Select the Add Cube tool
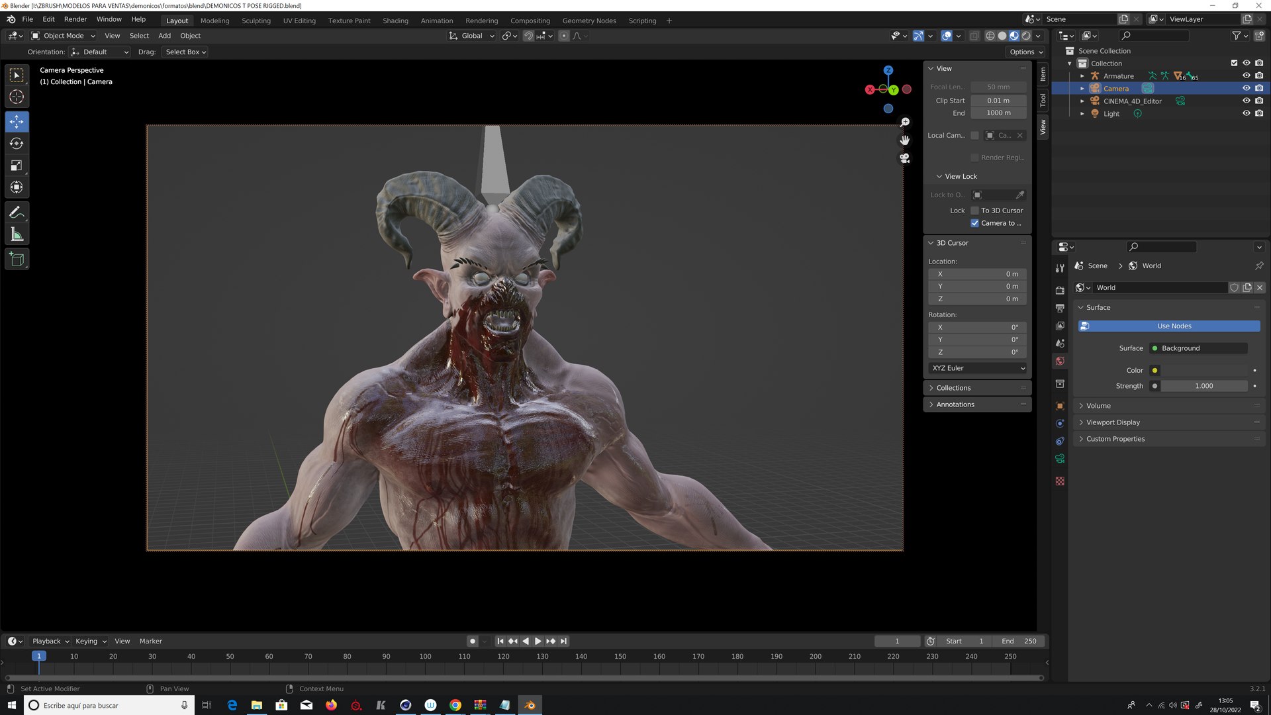 (17, 259)
